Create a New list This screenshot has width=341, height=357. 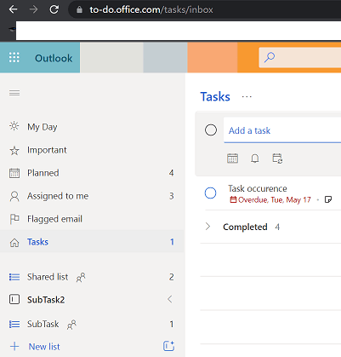(44, 347)
